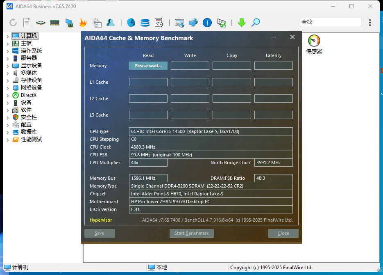Click the Chipset value field
383x275 pixels.
point(211,194)
